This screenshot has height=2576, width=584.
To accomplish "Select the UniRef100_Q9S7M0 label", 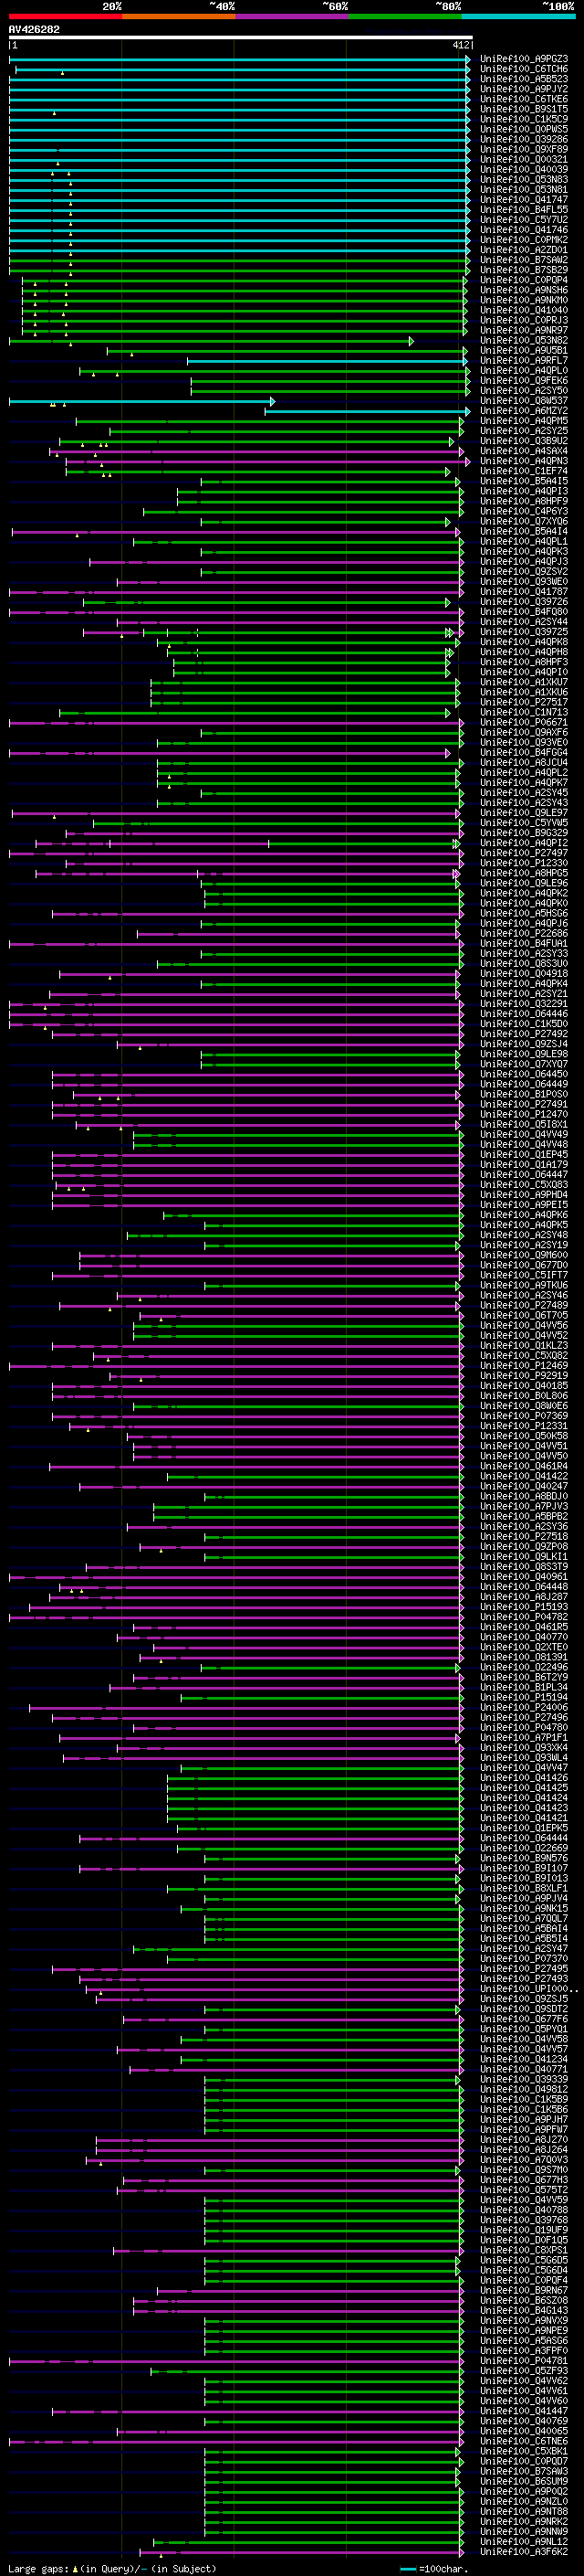I will [x=523, y=2168].
